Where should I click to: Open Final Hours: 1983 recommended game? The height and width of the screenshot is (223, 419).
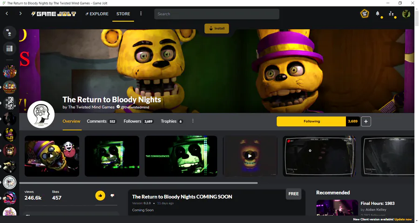click(377, 203)
